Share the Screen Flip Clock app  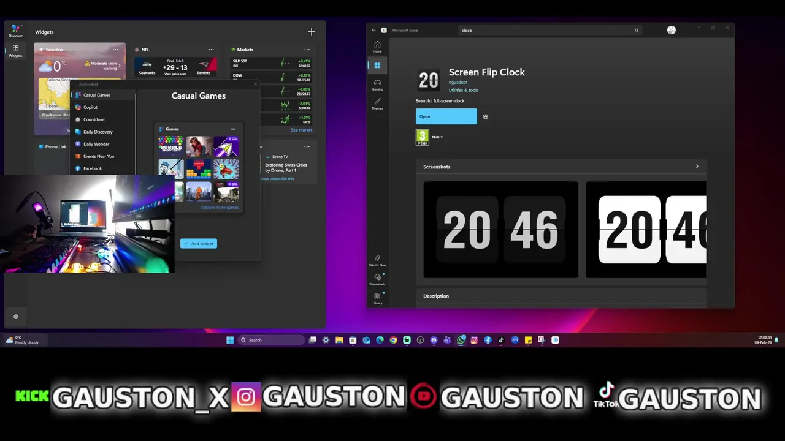pyautogui.click(x=486, y=116)
